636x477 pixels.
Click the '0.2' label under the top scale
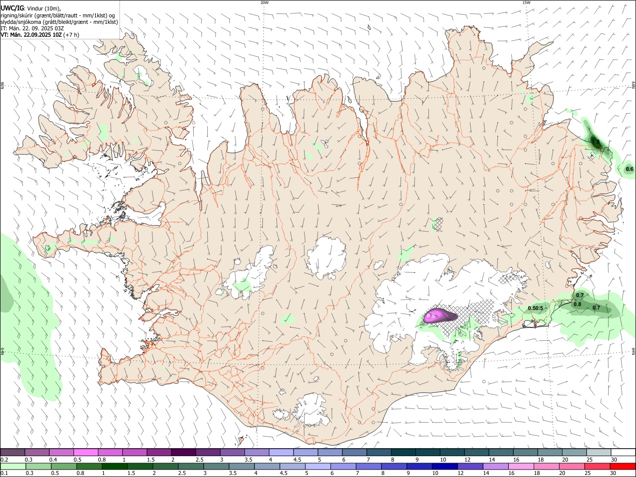[4, 460]
